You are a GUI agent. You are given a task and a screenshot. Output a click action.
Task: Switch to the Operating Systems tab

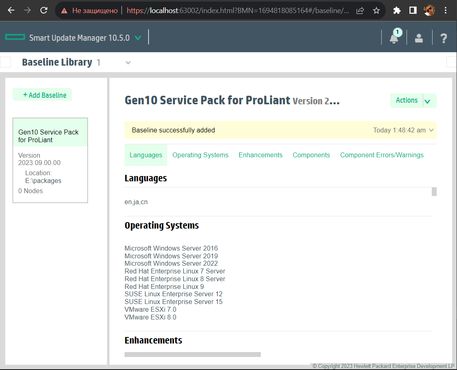200,155
